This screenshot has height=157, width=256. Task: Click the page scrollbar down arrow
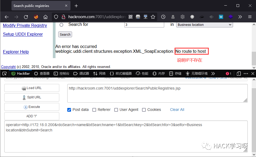[x=254, y=67]
